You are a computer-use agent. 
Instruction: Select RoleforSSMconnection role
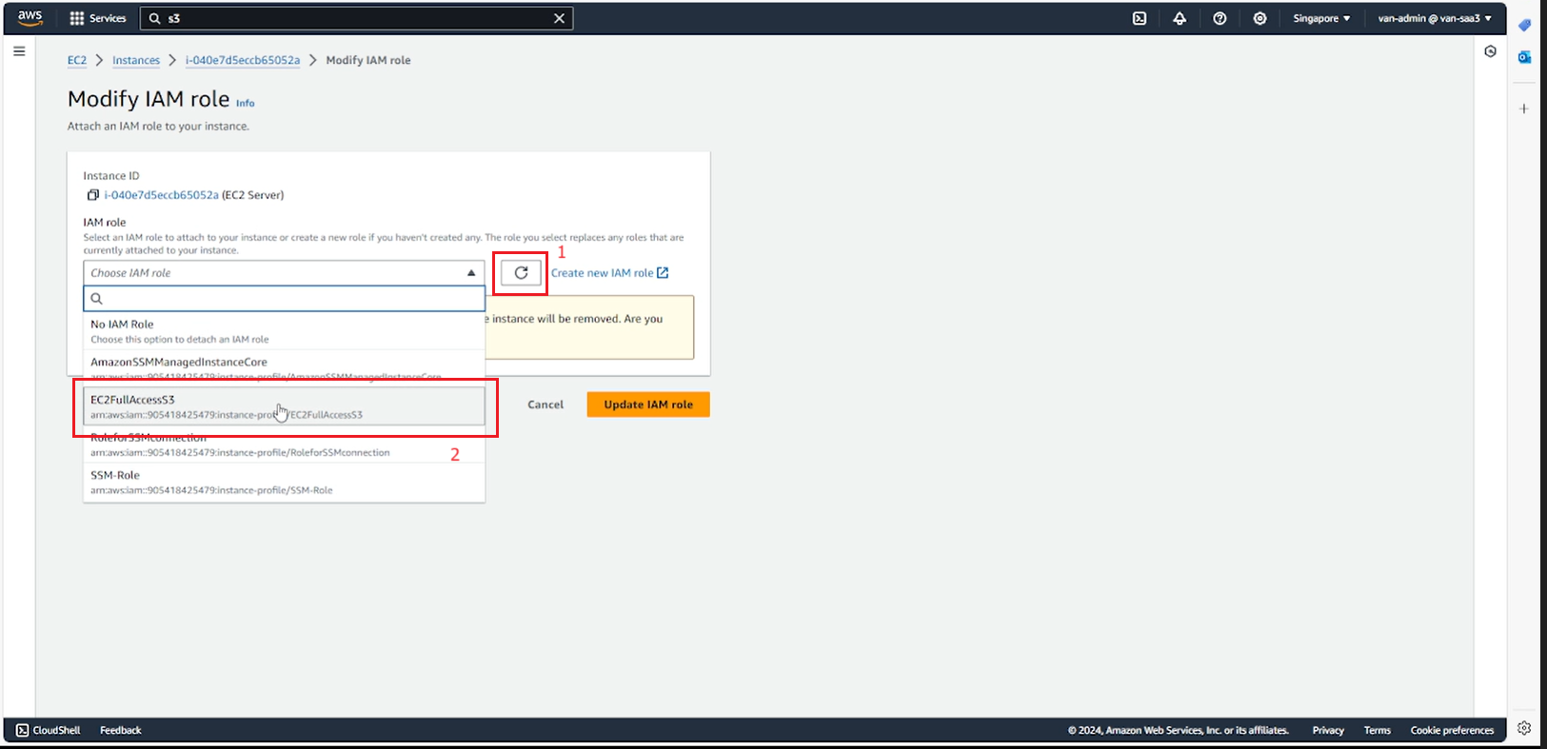point(284,444)
